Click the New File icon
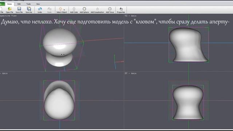The width and height of the screenshot is (233, 131). 1,10
